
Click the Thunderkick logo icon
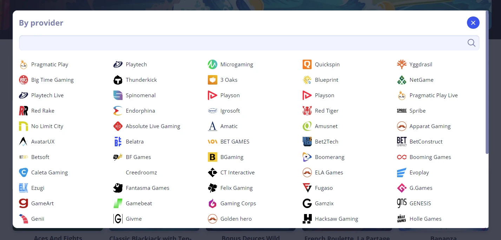click(118, 80)
